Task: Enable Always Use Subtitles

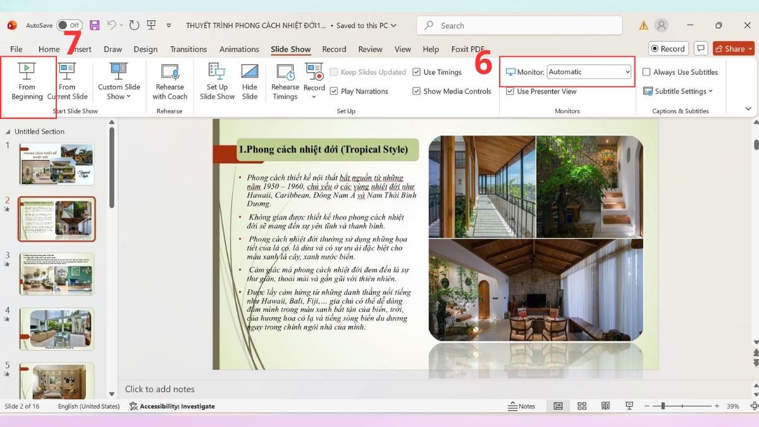Action: [681, 72]
